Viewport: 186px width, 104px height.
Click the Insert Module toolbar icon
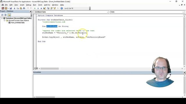pyautogui.click(x=6, y=8)
